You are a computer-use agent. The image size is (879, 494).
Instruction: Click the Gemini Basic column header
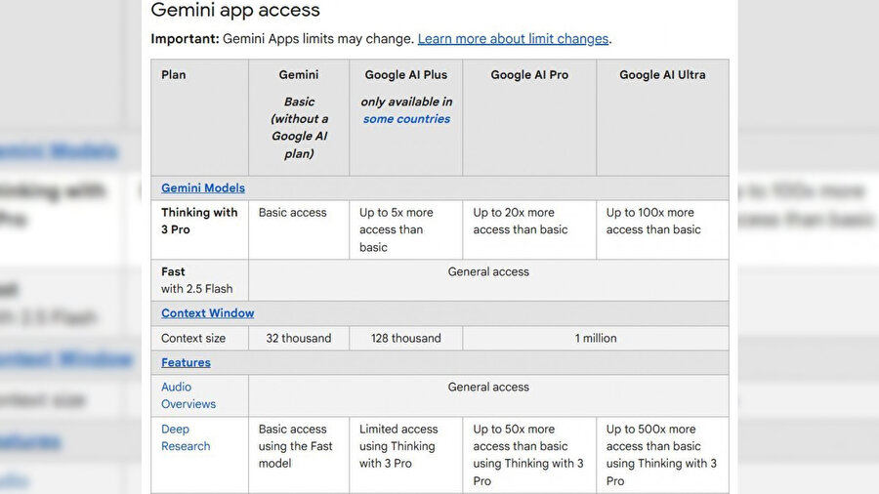[x=299, y=74]
